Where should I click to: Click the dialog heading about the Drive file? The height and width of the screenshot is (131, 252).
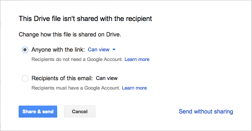tap(85, 19)
